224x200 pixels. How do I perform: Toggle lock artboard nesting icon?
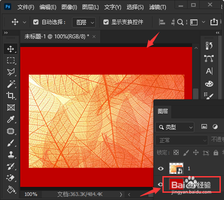pos(206,153)
